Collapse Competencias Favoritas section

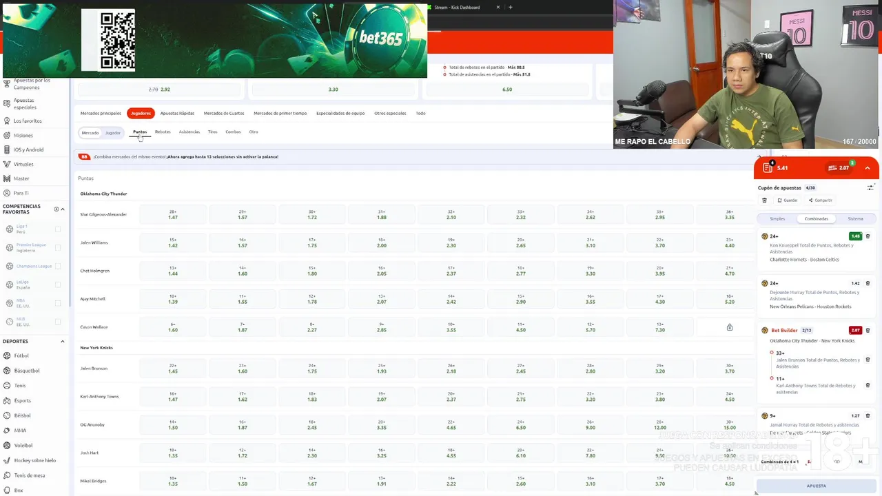point(63,209)
